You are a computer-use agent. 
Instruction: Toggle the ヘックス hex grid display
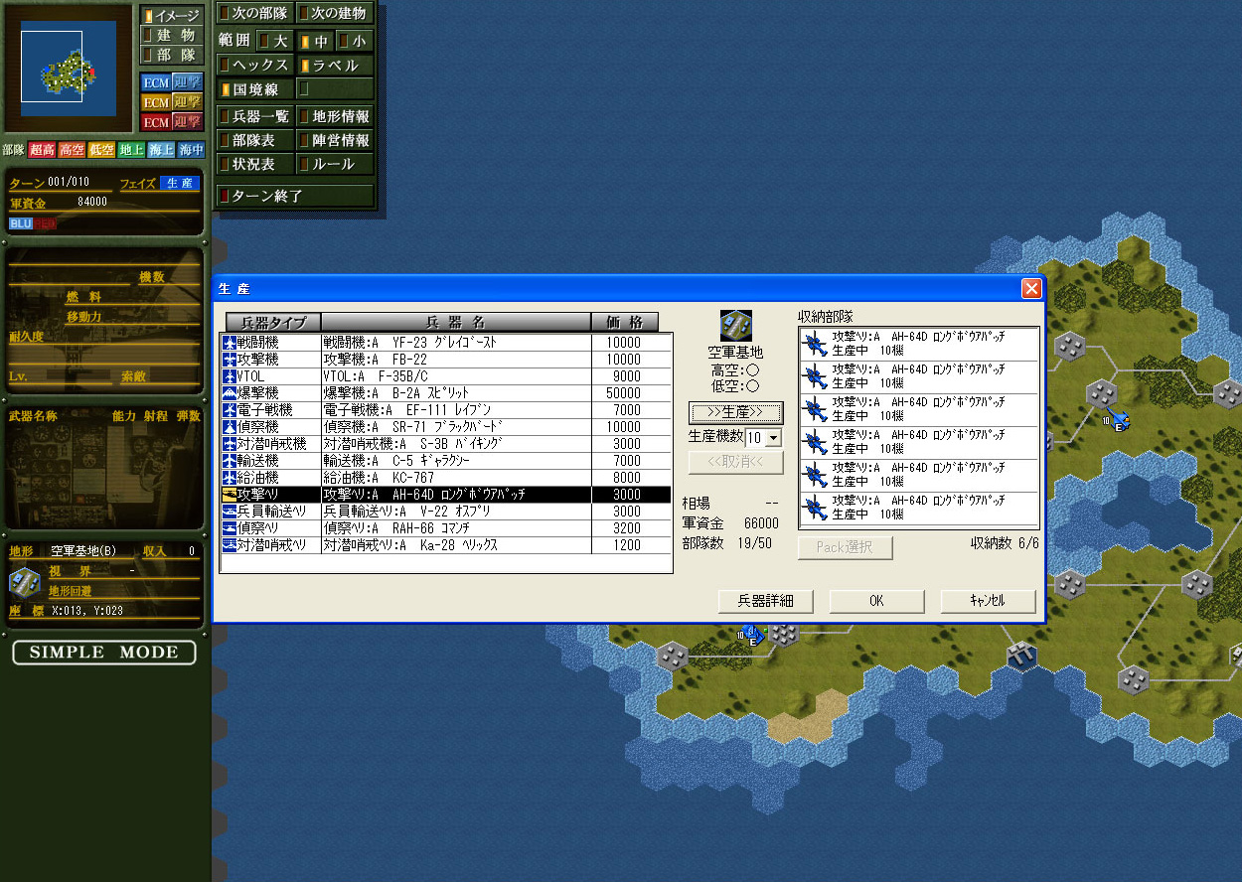pos(255,65)
